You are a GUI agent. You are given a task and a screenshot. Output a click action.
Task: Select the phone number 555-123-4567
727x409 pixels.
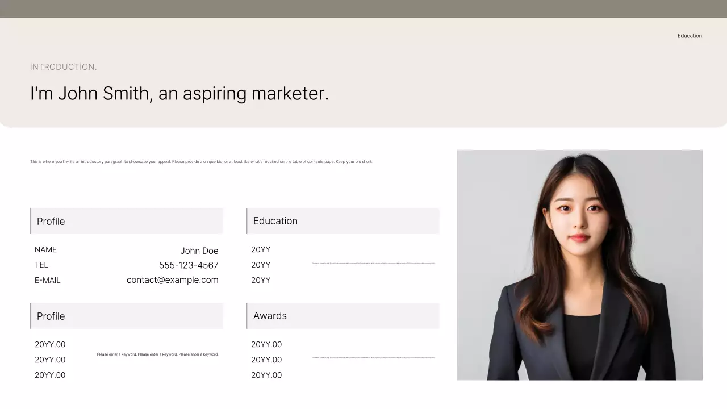pos(188,265)
